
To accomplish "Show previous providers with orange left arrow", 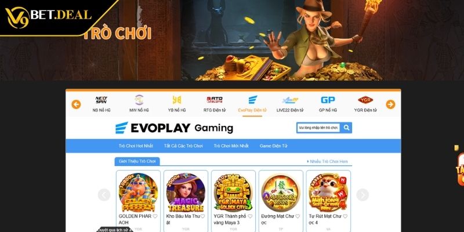I will click(76, 104).
